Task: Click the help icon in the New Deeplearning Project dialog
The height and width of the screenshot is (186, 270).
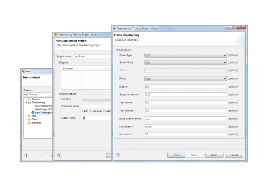Action: [59, 155]
